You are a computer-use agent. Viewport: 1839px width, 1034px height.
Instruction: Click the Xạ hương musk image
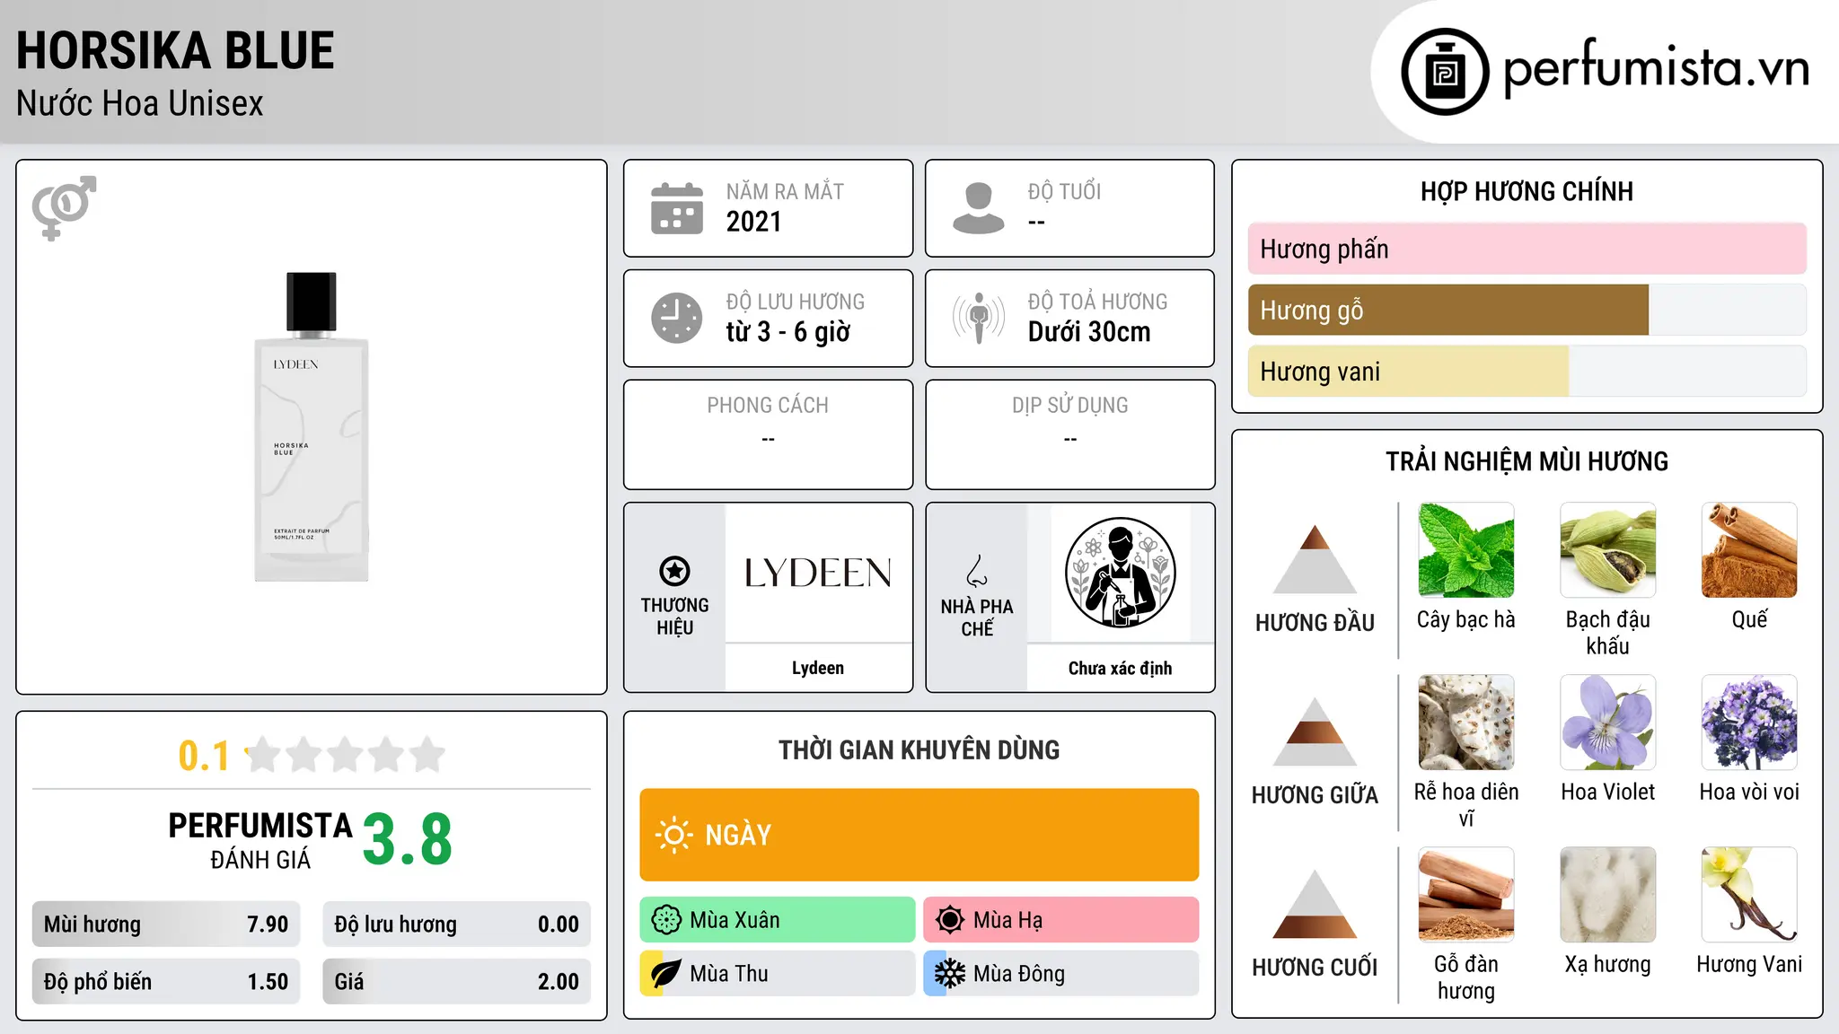pos(1608,895)
